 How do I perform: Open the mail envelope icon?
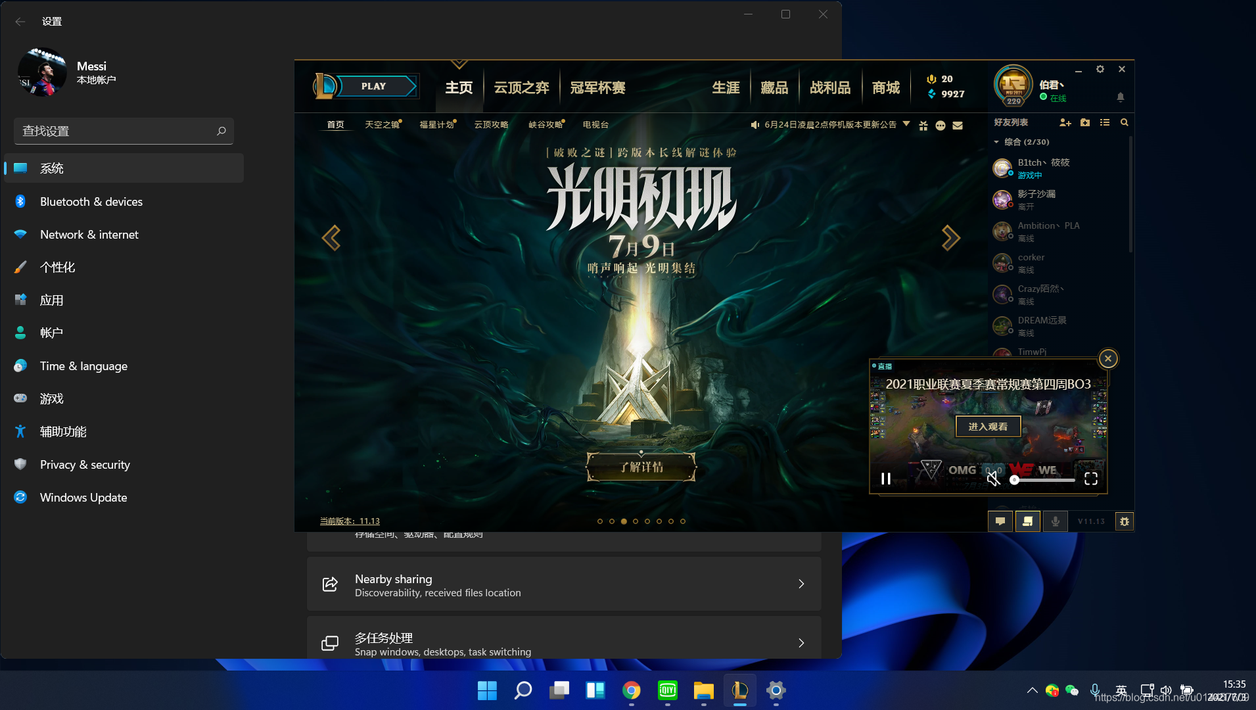958,125
